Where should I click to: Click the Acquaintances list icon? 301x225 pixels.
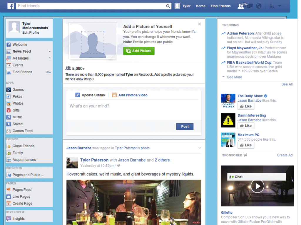tap(9, 160)
